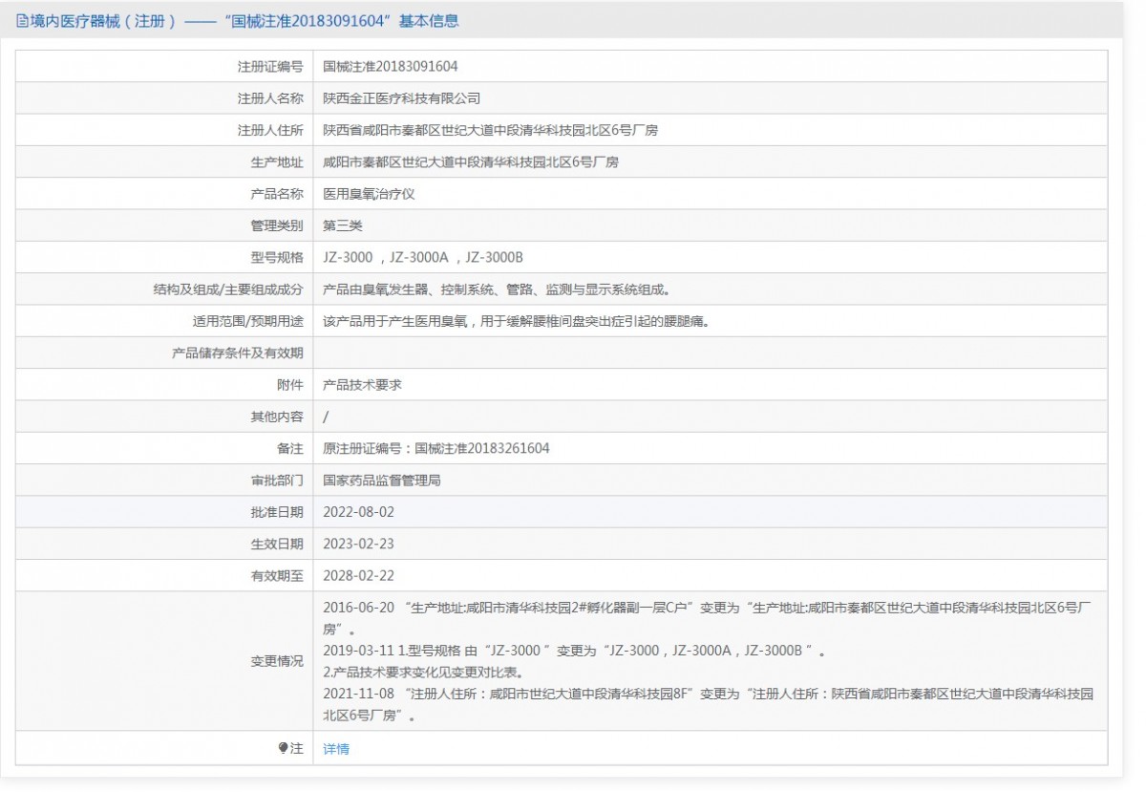The height and width of the screenshot is (792, 1146).
Task: Click the registrant name 陕西金正医疗科技有限公司
Action: 401,98
